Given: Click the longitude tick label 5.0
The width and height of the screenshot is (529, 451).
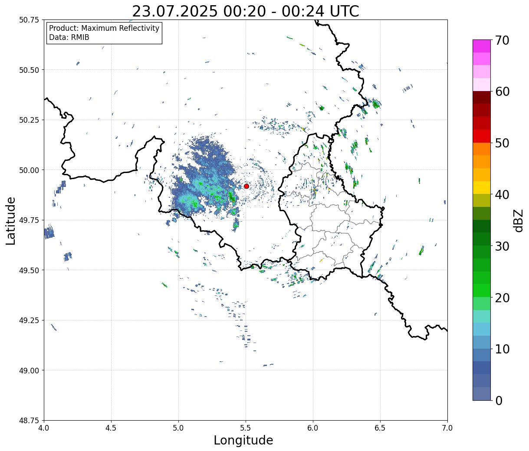Looking at the screenshot, I should point(178,428).
